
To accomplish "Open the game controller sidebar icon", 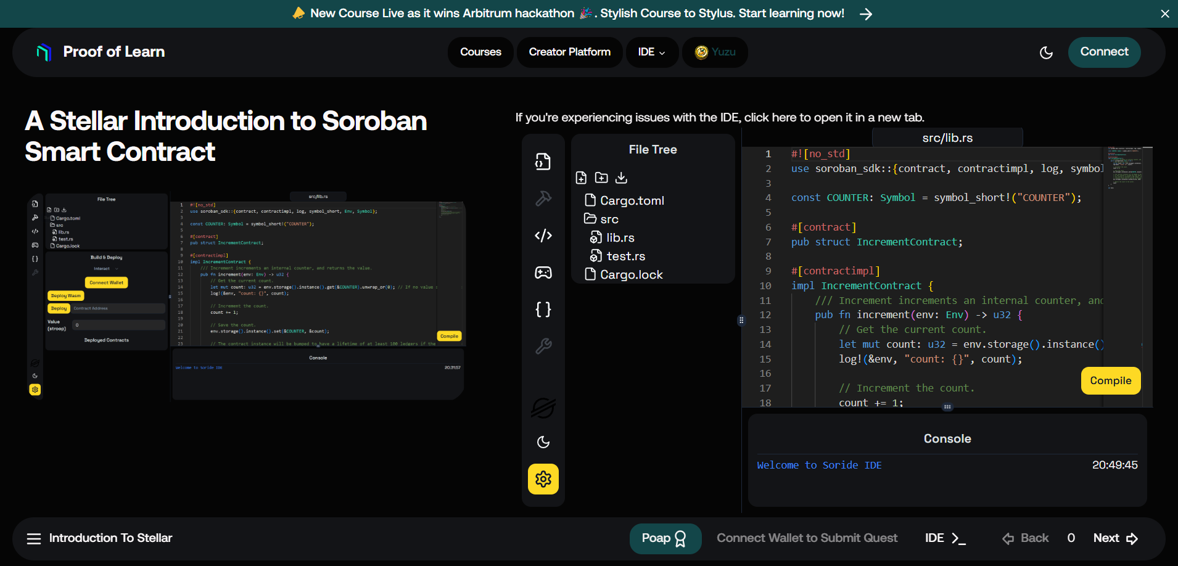I will coord(543,273).
